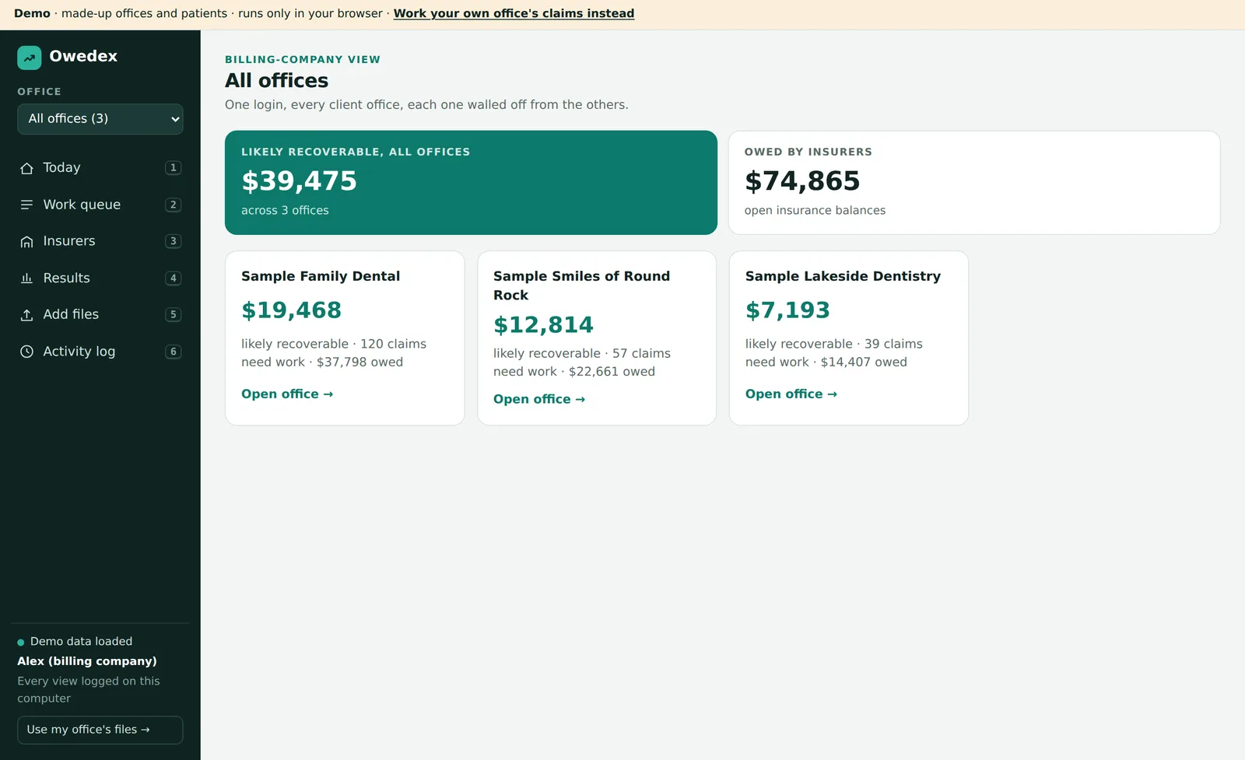Open office for Sample Family Dental
Screen dimensions: 1245x760
click(287, 394)
